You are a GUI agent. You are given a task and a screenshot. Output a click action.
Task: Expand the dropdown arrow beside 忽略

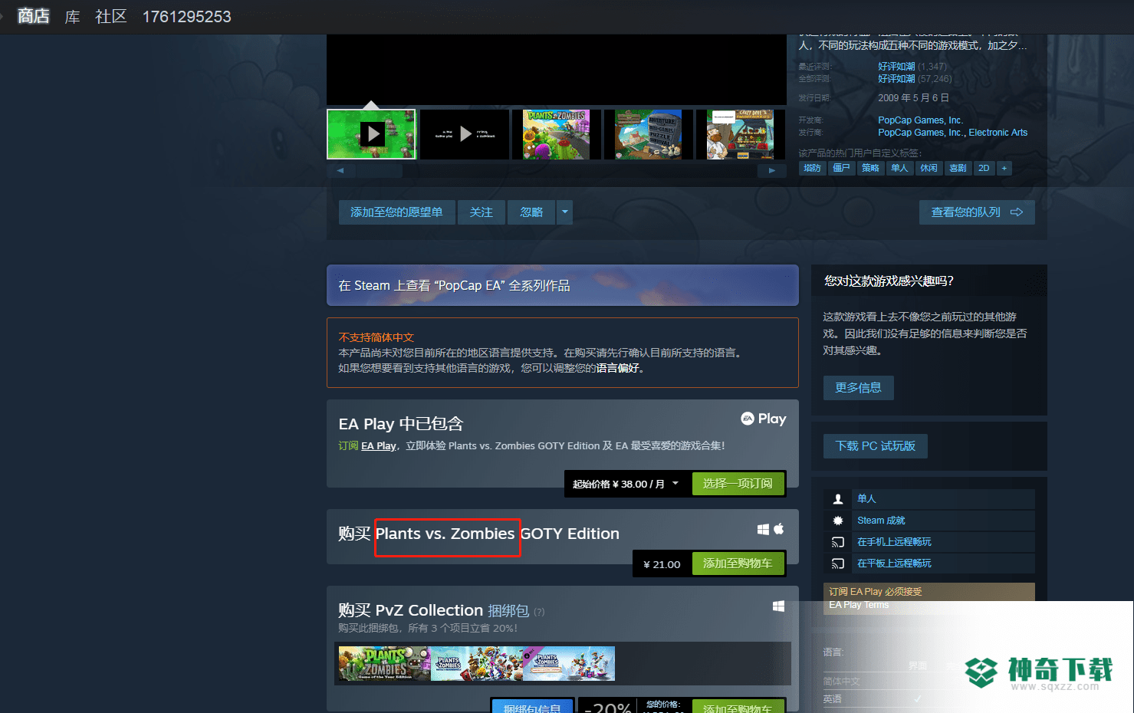coord(565,212)
